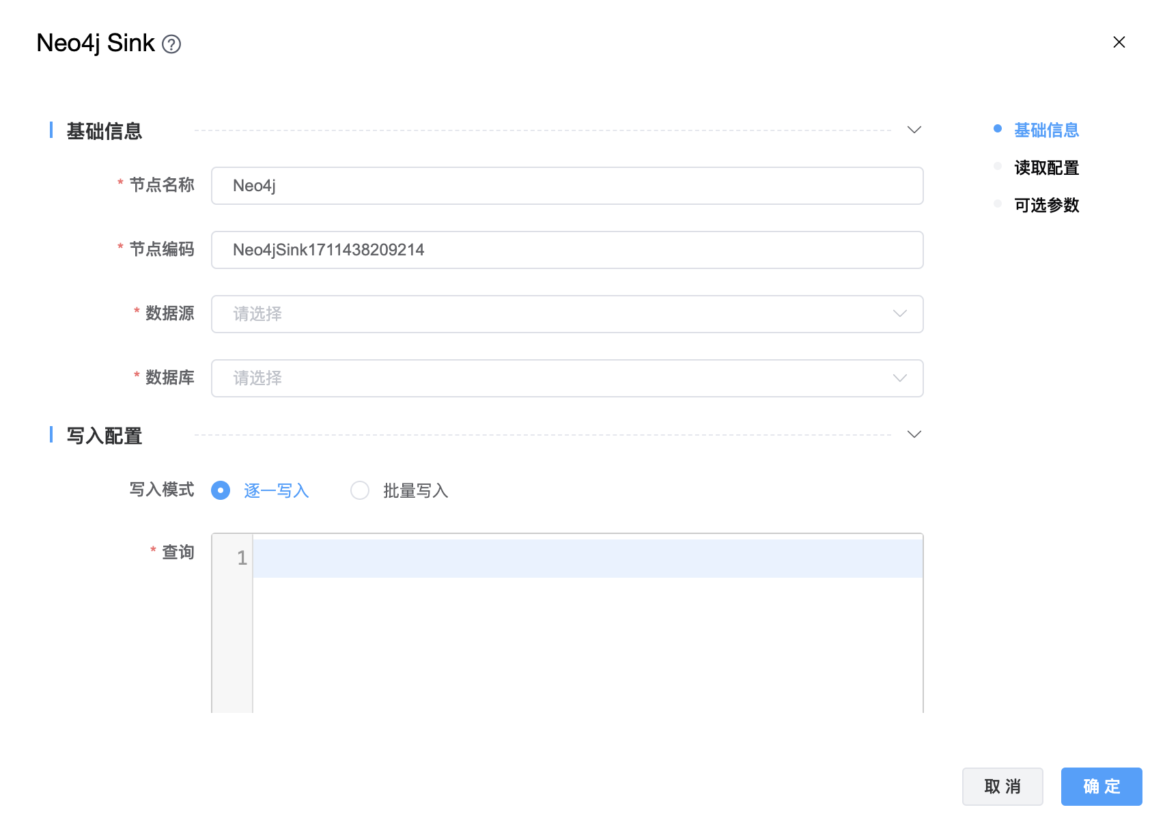
Task: Click the help icon beside Neo4j Sink
Action: tap(171, 44)
